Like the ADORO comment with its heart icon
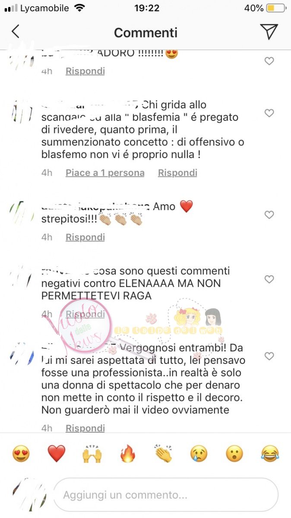This screenshot has width=291, height=518. click(269, 61)
